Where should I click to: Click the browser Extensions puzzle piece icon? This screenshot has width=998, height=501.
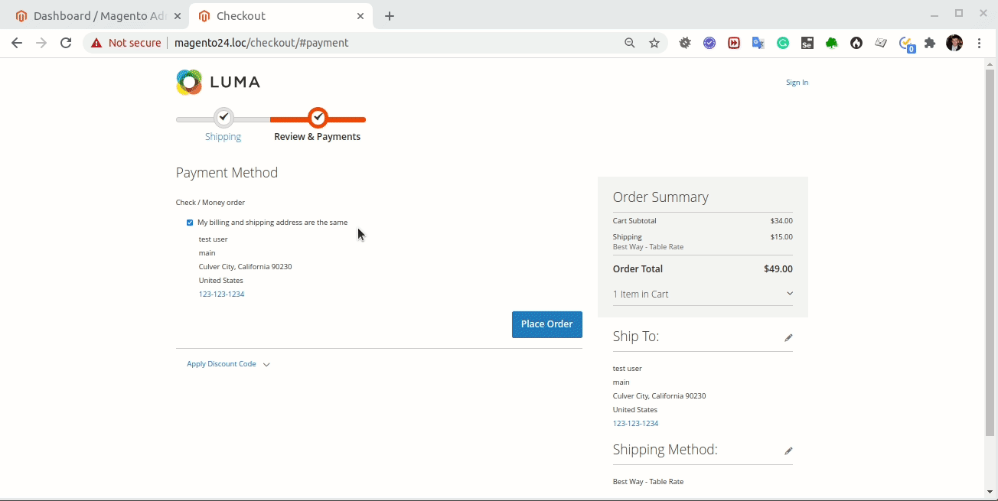pyautogui.click(x=929, y=43)
